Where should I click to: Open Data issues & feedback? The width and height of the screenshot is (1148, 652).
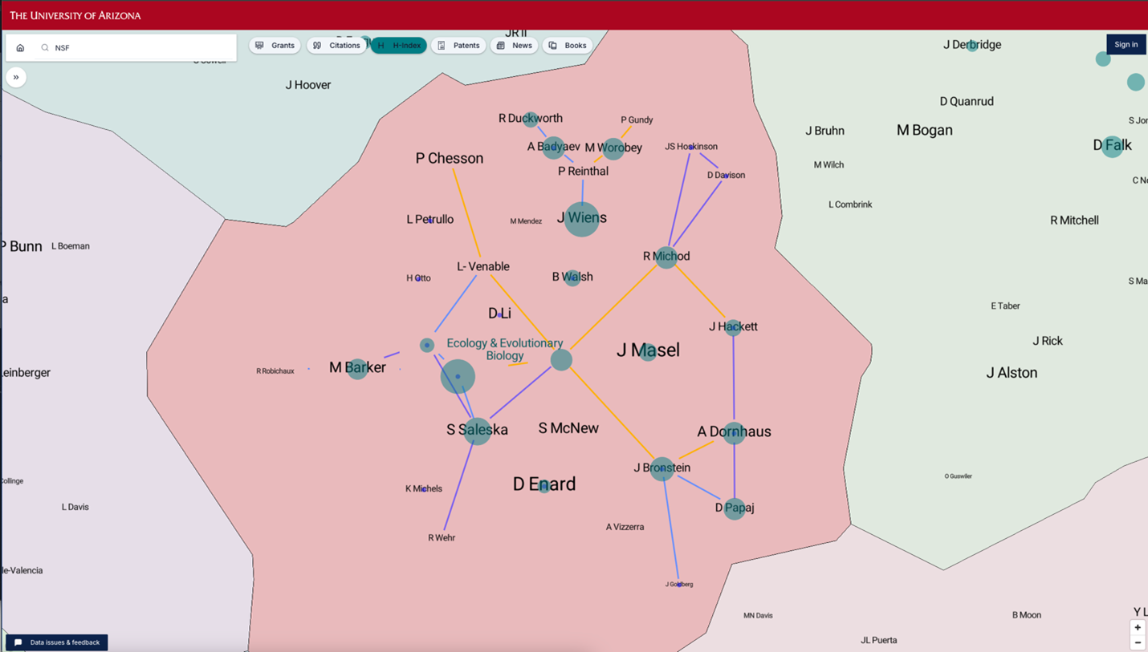coord(57,642)
